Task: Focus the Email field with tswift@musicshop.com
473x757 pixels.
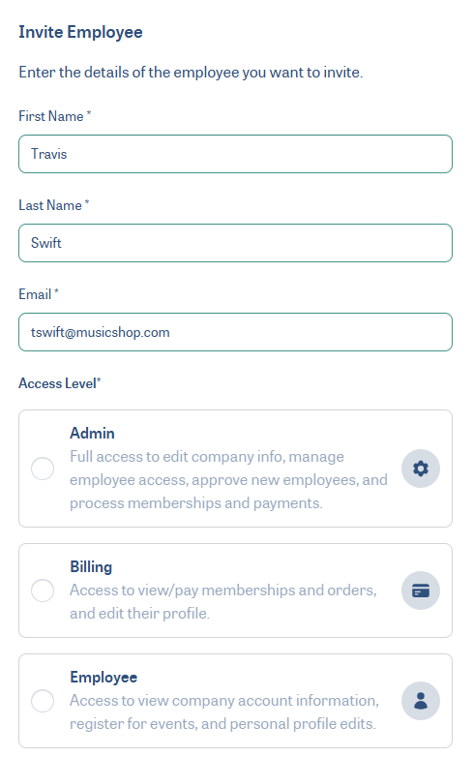Action: coord(235,332)
